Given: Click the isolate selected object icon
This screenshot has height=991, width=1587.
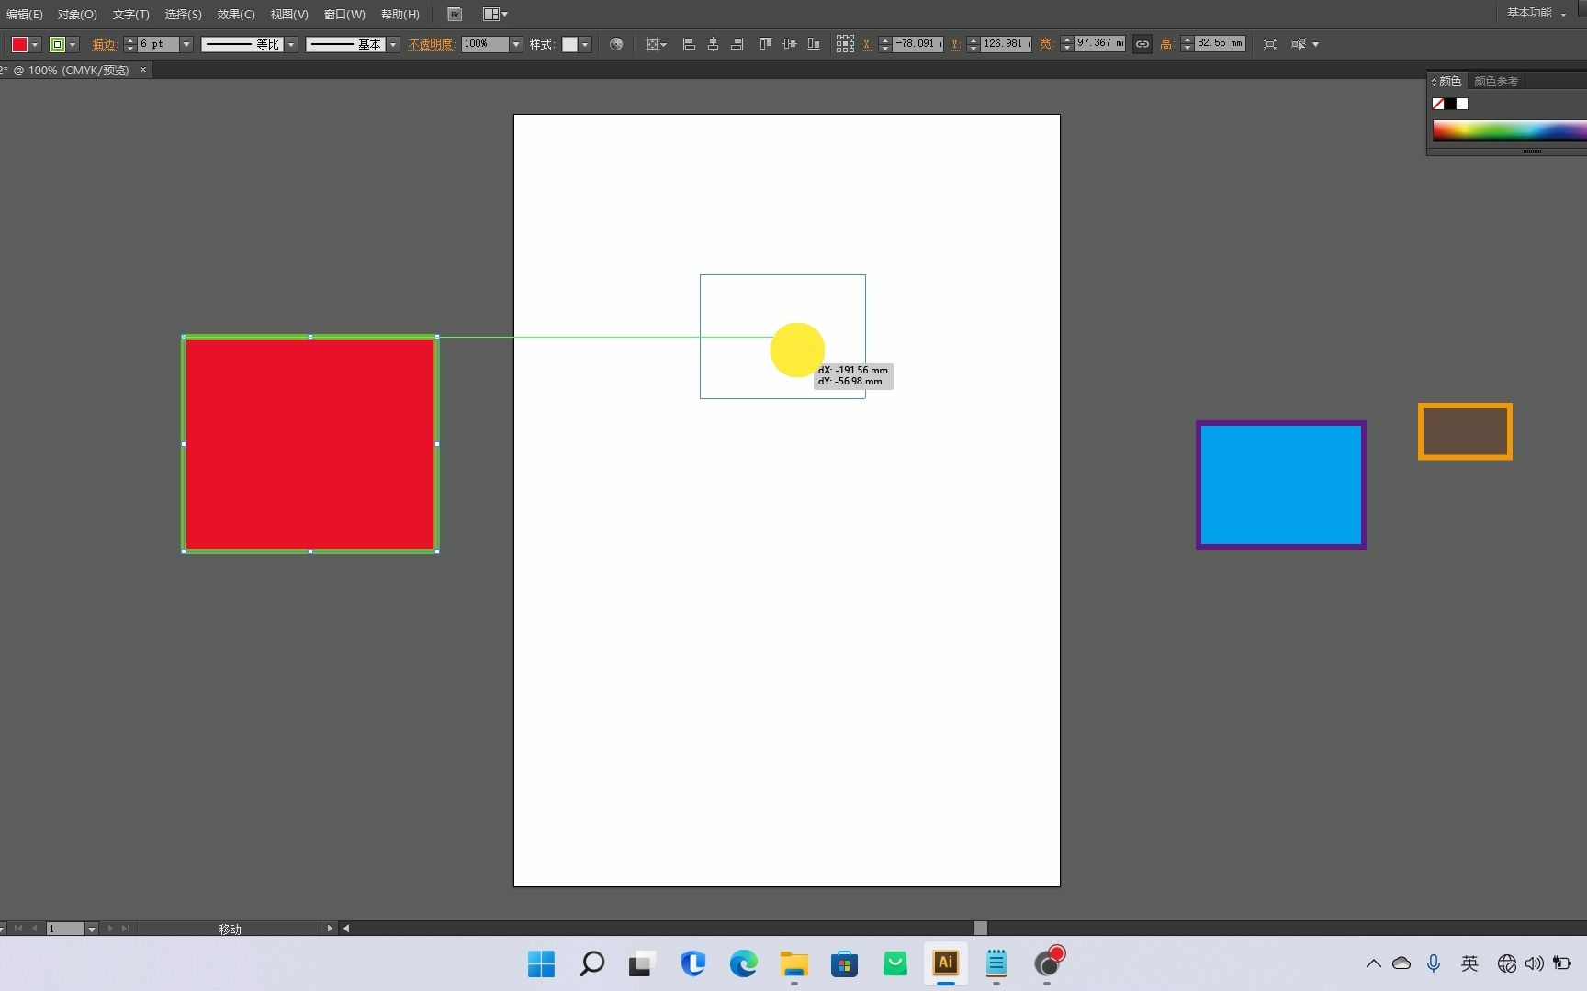Looking at the screenshot, I should click(x=1269, y=44).
